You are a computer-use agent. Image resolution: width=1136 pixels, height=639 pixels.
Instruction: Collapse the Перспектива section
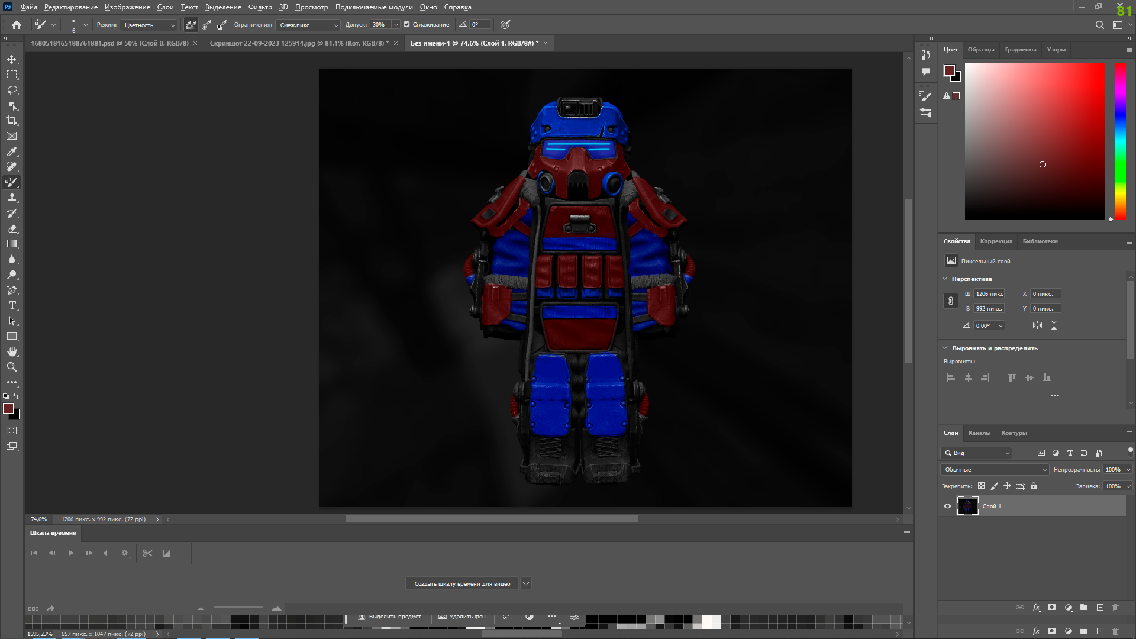pos(945,279)
